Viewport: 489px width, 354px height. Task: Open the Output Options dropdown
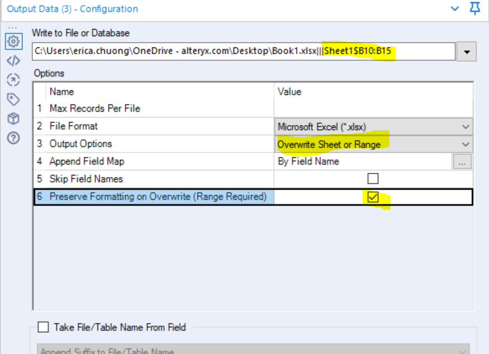(466, 144)
